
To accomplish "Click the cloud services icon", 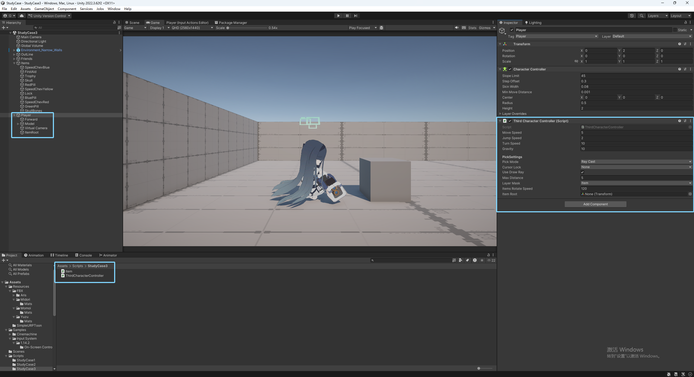I will 22,16.
